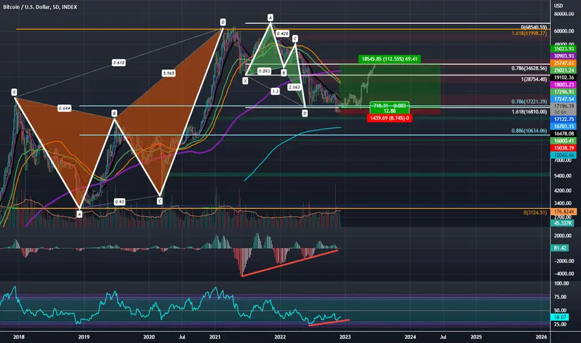The width and height of the screenshot is (581, 343).
Task: Click point X of the orange harmonic pattern
Action: tap(14, 92)
